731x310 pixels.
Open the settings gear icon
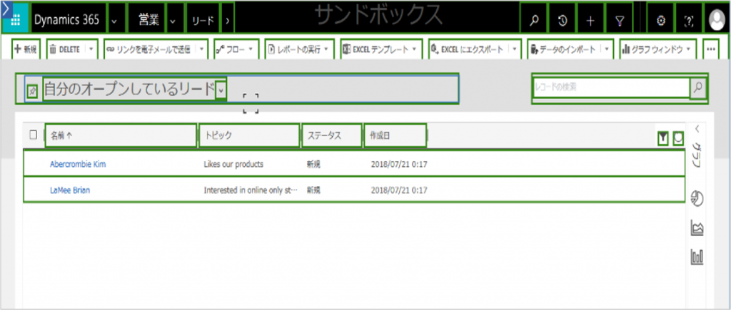click(x=661, y=21)
